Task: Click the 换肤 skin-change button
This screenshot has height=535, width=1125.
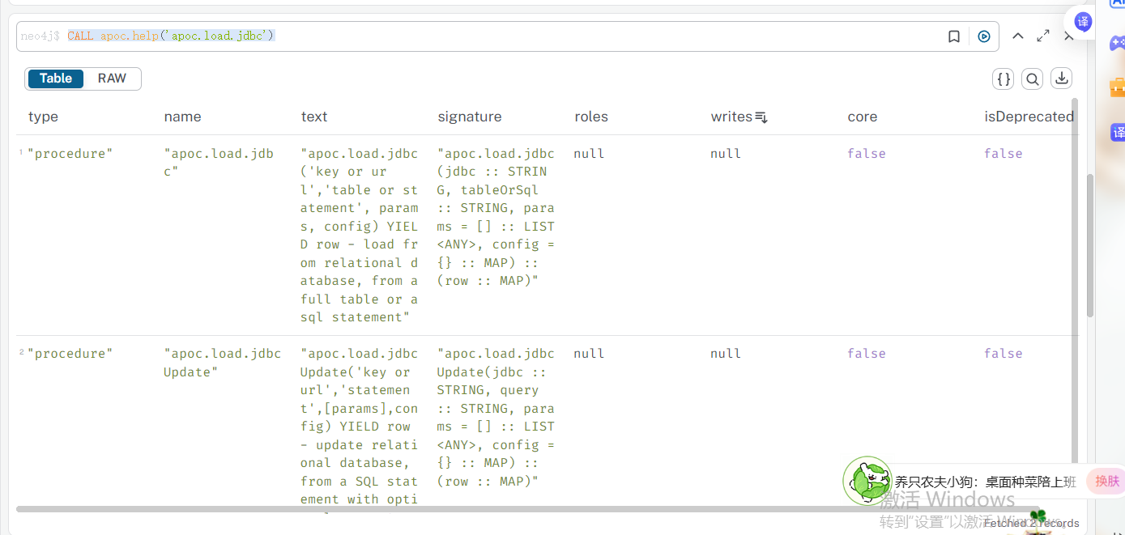Action: [x=1106, y=481]
